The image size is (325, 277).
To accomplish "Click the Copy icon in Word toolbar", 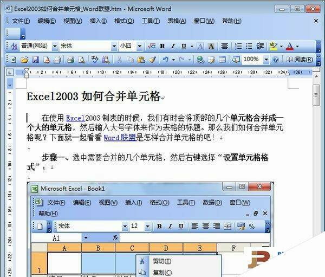I will 130,60.
